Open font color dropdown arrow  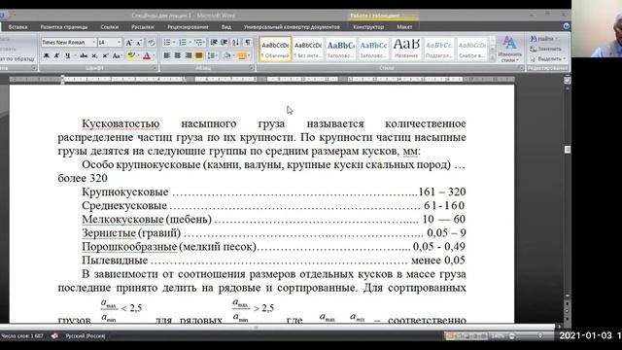[154, 56]
